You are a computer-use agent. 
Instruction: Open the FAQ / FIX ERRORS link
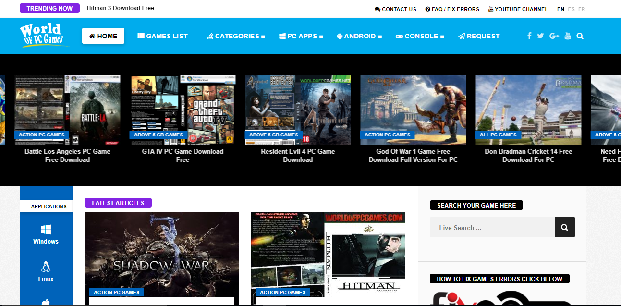pos(452,9)
